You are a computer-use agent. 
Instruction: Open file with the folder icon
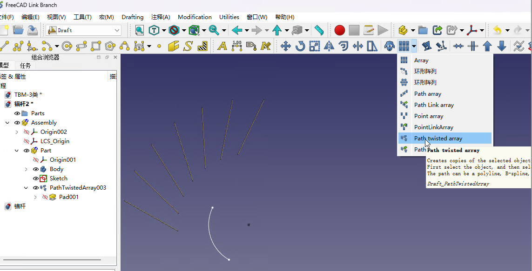[18, 30]
